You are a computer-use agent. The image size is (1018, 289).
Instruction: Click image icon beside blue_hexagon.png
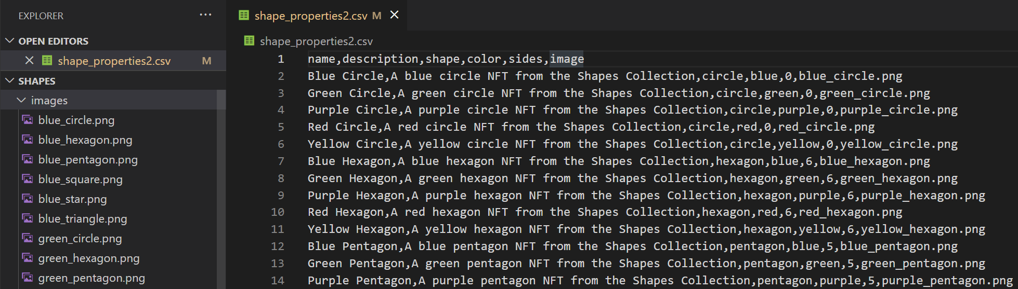[x=28, y=140]
